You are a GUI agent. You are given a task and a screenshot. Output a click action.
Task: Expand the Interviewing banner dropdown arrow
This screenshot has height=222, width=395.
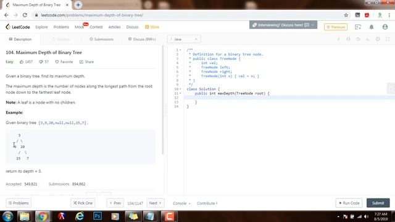coord(313,25)
